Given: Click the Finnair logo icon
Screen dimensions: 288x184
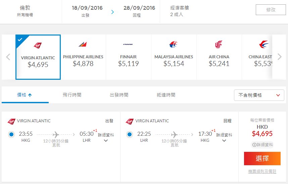Looking at the screenshot, I should click(x=128, y=44).
